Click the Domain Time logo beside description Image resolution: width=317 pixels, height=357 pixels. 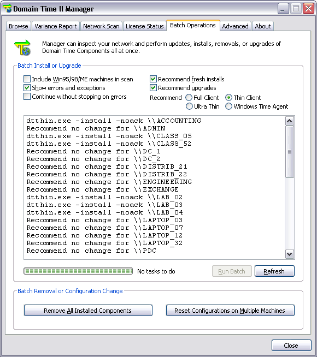(22, 47)
